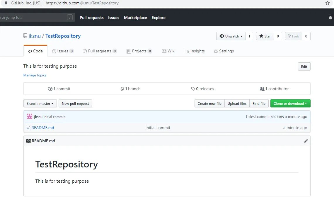Click the slash shortcut icon in search box
Viewport: 334px width, 197px height.
(70, 18)
